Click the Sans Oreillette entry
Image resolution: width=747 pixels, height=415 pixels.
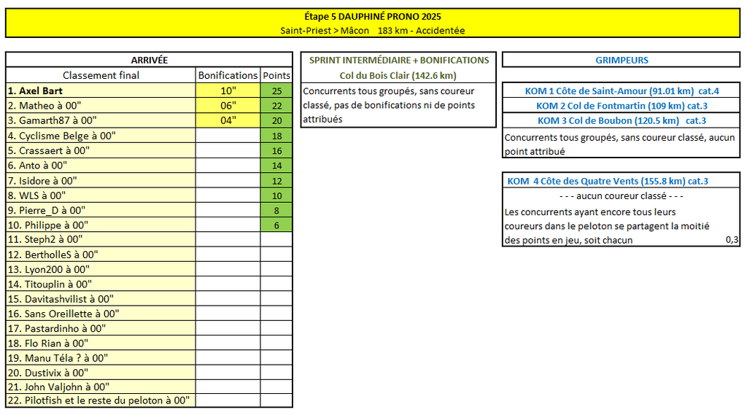coord(101,314)
